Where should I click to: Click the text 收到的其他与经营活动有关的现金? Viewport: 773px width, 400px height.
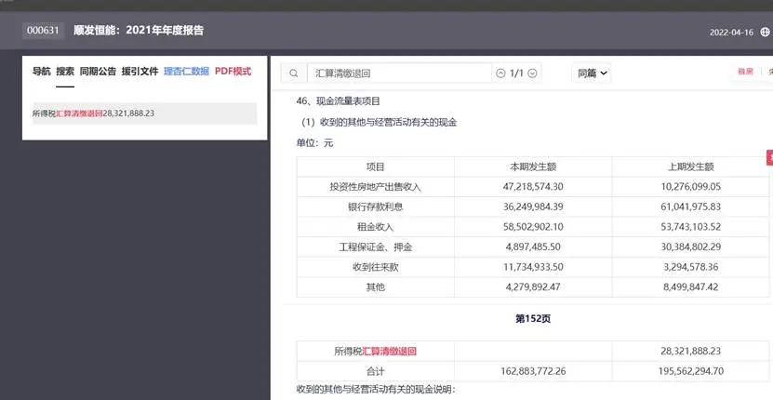tap(389, 122)
